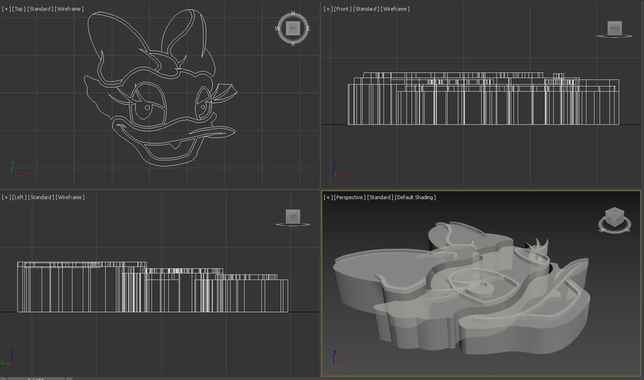This screenshot has height=380, width=644.
Task: Click the W compass point on Top ViewCube
Action: point(278,28)
